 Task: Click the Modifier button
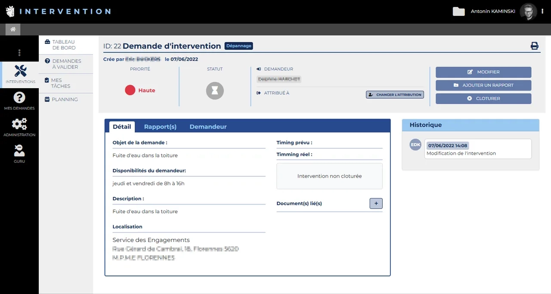(x=483, y=72)
